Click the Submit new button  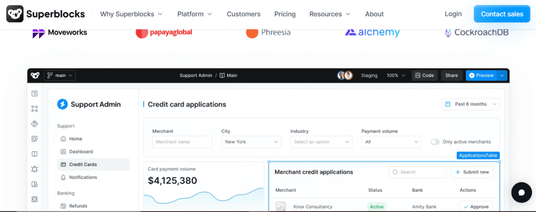click(472, 172)
